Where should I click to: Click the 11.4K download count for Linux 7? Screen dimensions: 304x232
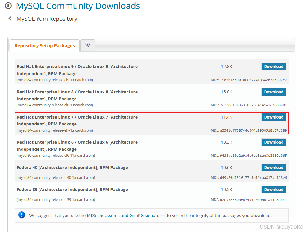pyautogui.click(x=226, y=117)
